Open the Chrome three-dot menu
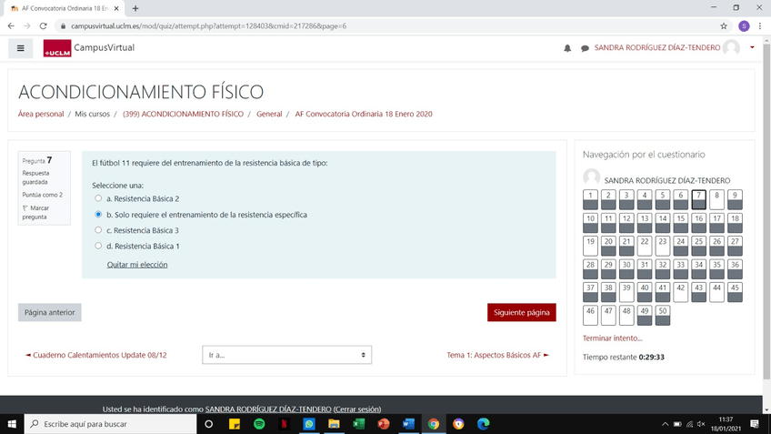Screen dimensions: 771x434 pyautogui.click(x=760, y=26)
